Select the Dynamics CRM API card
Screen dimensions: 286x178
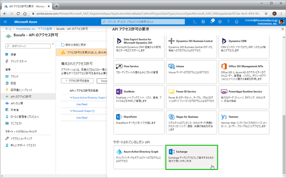pyautogui.click(x=244, y=47)
